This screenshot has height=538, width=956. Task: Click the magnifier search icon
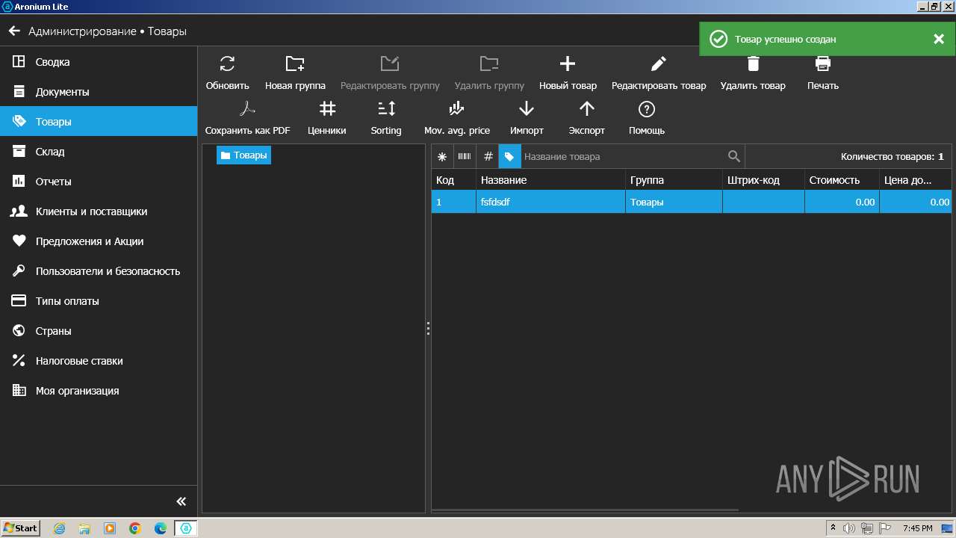pyautogui.click(x=734, y=157)
